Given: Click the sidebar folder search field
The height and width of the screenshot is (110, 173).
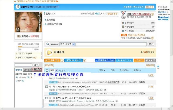Looking at the screenshot, I should tap(24, 65).
